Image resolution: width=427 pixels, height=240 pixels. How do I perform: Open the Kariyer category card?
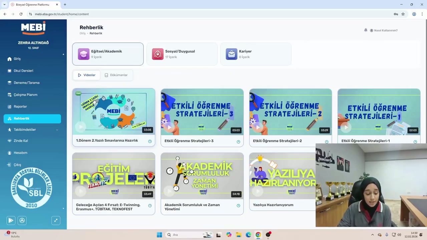coord(256,54)
